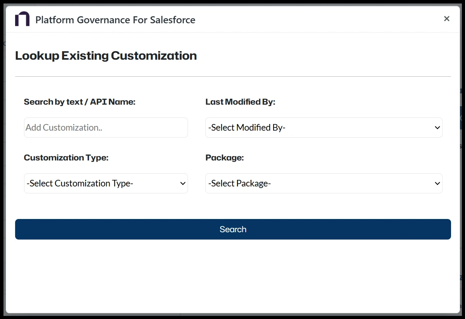Image resolution: width=465 pixels, height=319 pixels.
Task: Click the Customization Type: field label
Action: coord(66,157)
